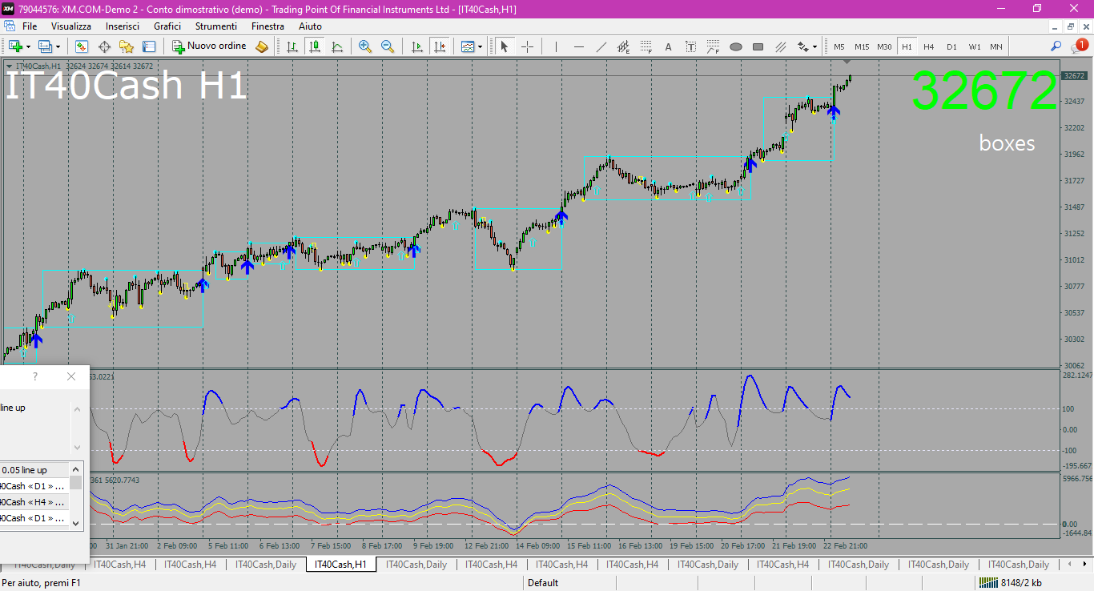Switch timeframe to M30
The height and width of the screenshot is (591, 1094).
[884, 46]
